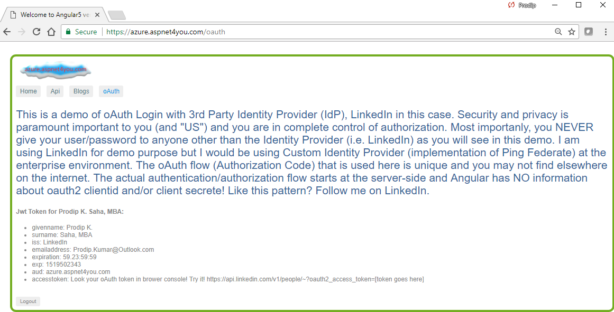Open the Api navigation item
The image size is (614, 312).
(x=55, y=91)
